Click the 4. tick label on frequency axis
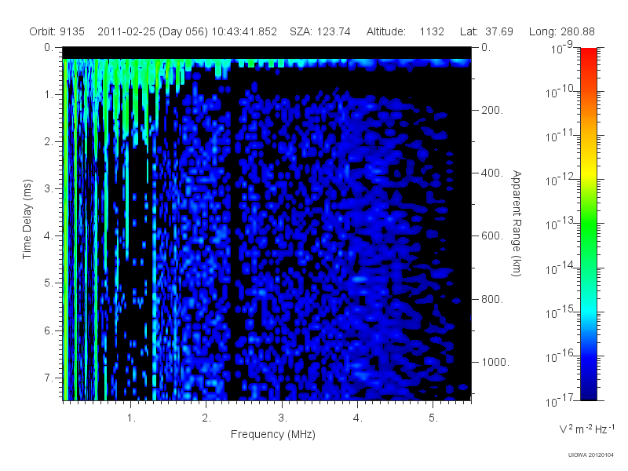This screenshot has height=471, width=628. 358,418
